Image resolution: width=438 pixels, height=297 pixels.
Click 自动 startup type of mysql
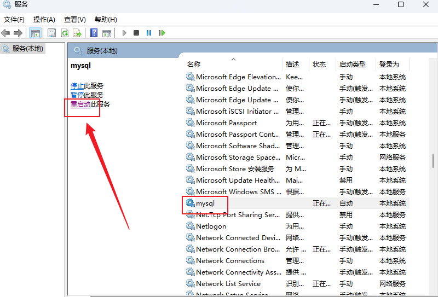pos(346,203)
